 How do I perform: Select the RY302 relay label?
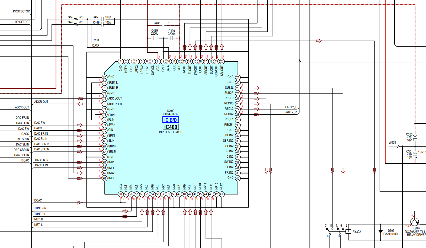[x=357, y=232]
